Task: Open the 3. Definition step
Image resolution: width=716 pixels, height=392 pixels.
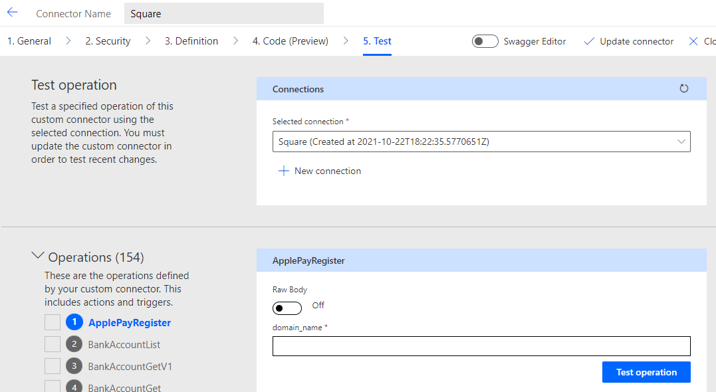Action: tap(191, 41)
